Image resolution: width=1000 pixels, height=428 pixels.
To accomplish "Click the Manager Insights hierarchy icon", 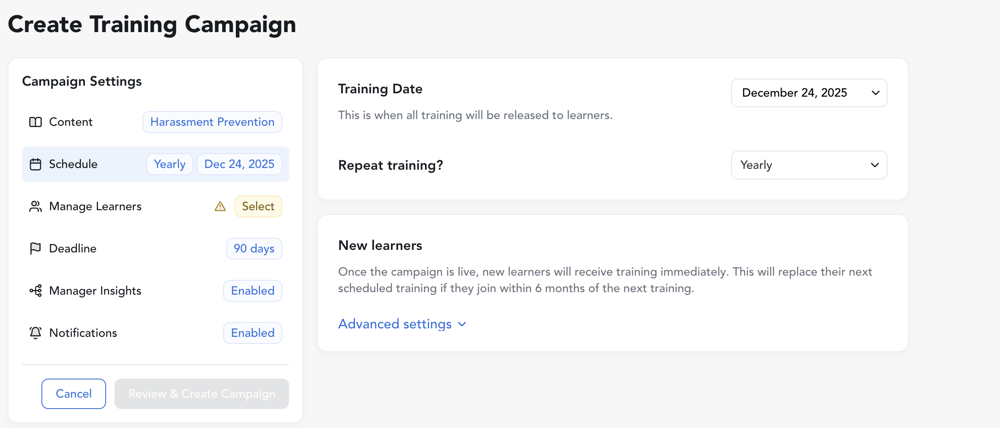I will pyautogui.click(x=36, y=291).
